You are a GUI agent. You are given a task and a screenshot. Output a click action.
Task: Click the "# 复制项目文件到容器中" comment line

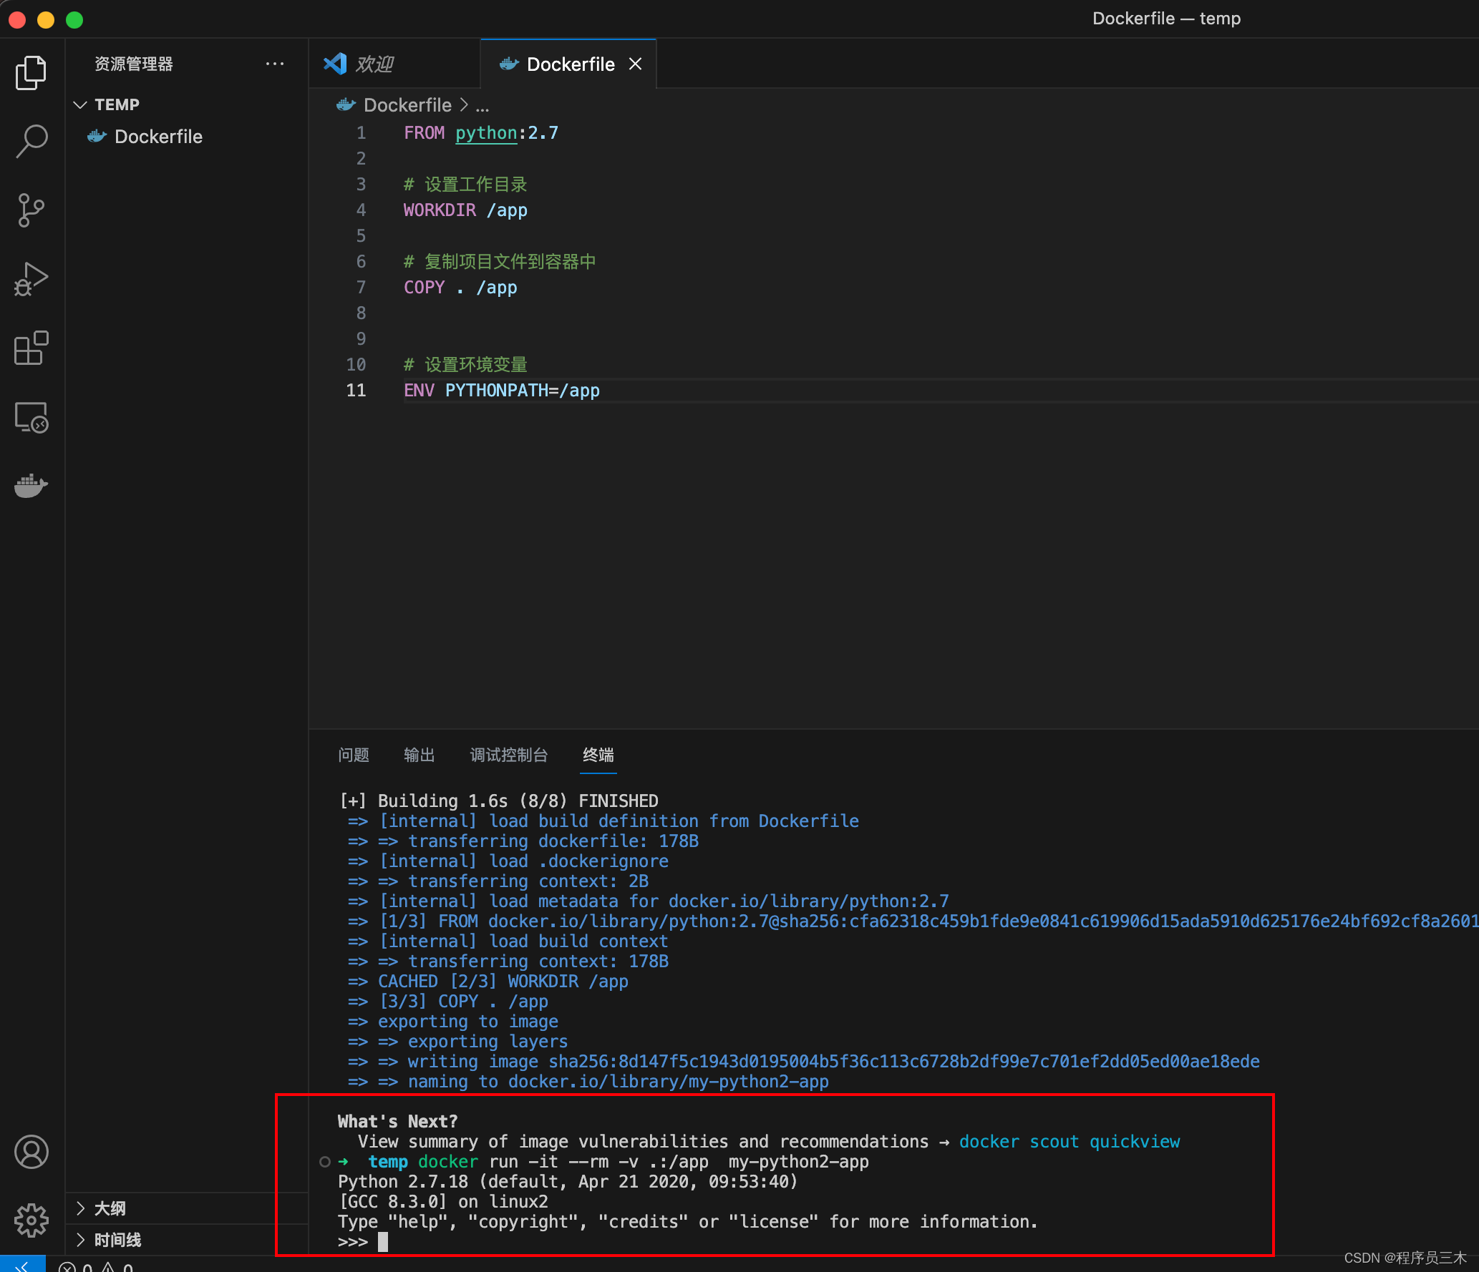coord(500,261)
